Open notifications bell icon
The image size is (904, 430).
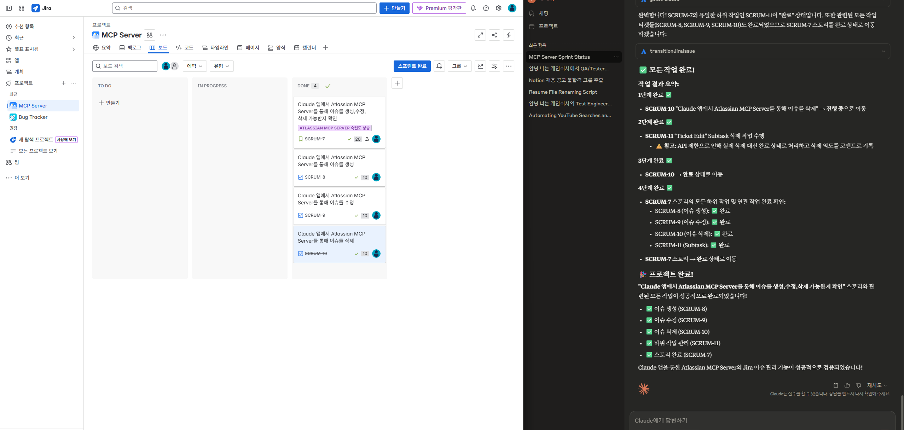tap(473, 8)
